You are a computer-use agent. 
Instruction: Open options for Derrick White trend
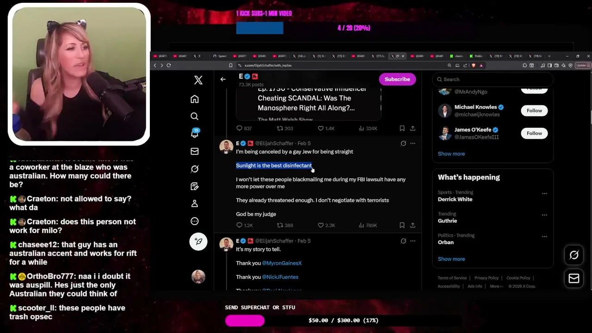[544, 194]
